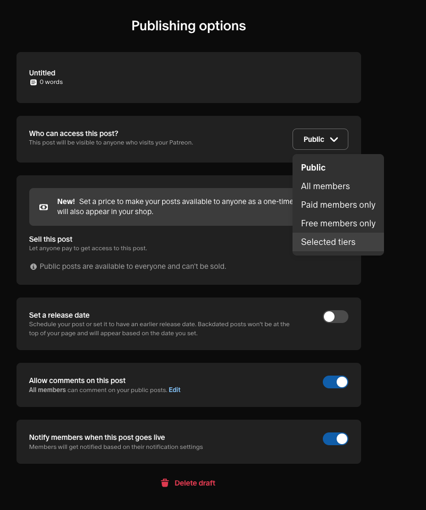Click the Untitled post title

pyautogui.click(x=42, y=73)
